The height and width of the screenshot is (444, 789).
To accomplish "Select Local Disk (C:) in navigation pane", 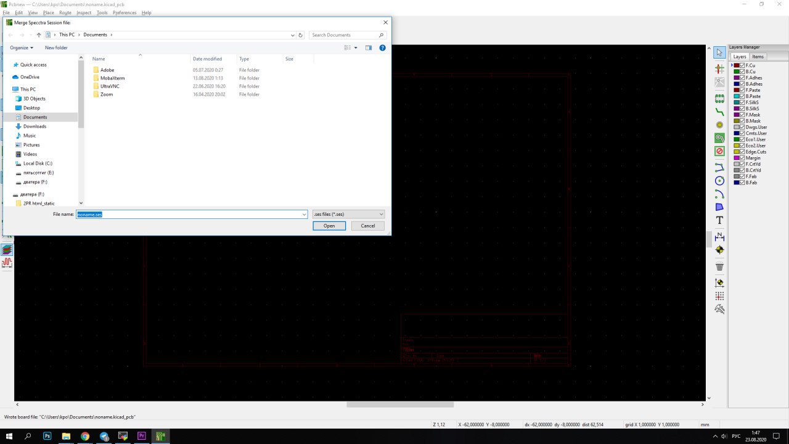I will tap(38, 163).
